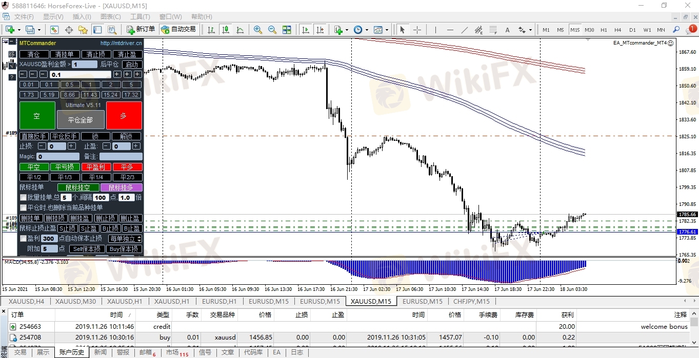Draw a horizontal line tool
Image resolution: width=699 pixels, height=358 pixels.
click(x=450, y=30)
